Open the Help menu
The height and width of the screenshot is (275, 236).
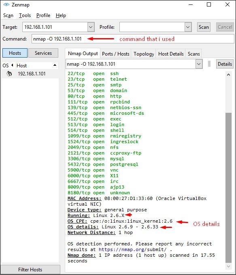click(x=61, y=15)
